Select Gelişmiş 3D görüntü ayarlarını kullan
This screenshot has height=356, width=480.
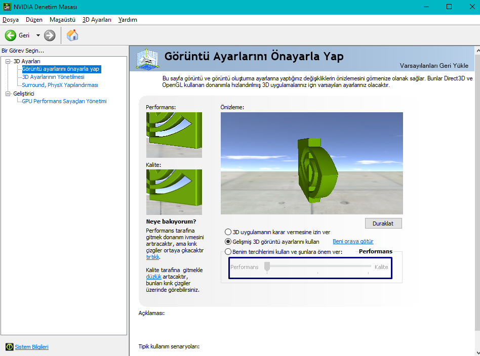click(x=228, y=242)
